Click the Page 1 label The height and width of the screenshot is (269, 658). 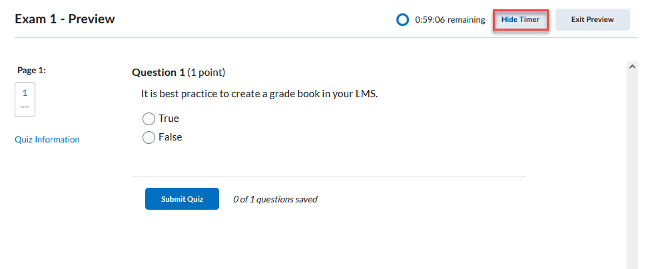tap(31, 70)
